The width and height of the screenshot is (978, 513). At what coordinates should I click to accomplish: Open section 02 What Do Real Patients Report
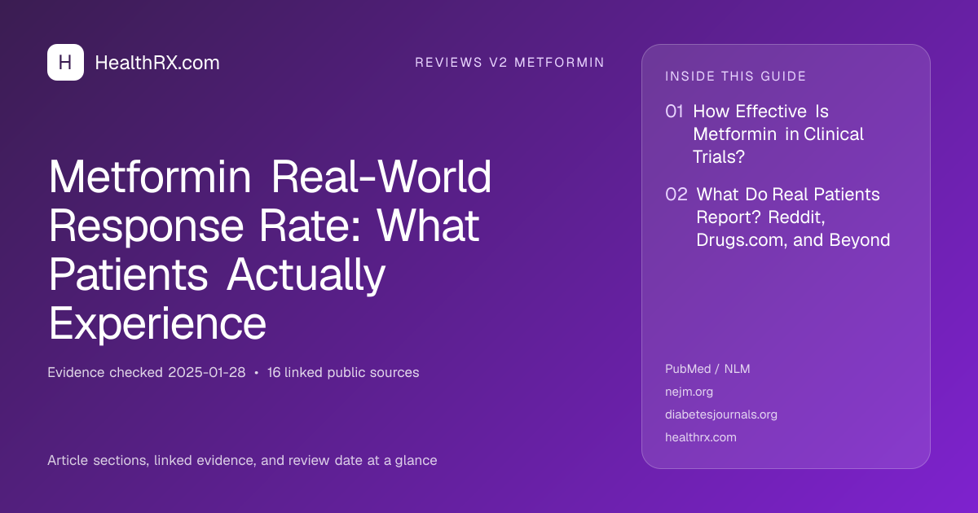click(778, 217)
